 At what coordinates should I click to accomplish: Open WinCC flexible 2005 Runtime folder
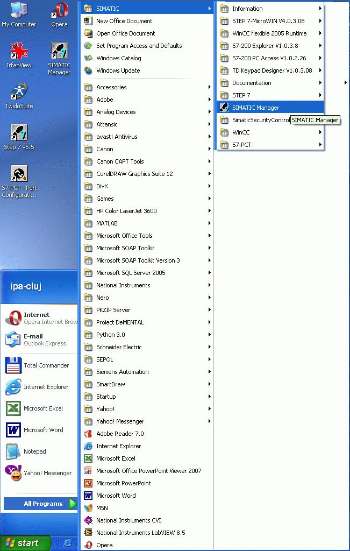[270, 33]
